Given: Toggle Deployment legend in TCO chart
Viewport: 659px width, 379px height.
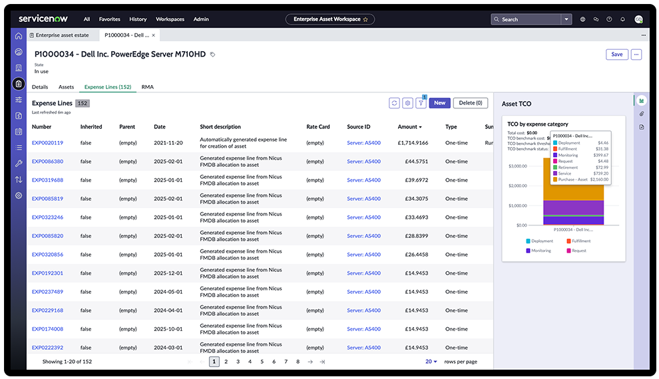Looking at the screenshot, I should pyautogui.click(x=539, y=241).
